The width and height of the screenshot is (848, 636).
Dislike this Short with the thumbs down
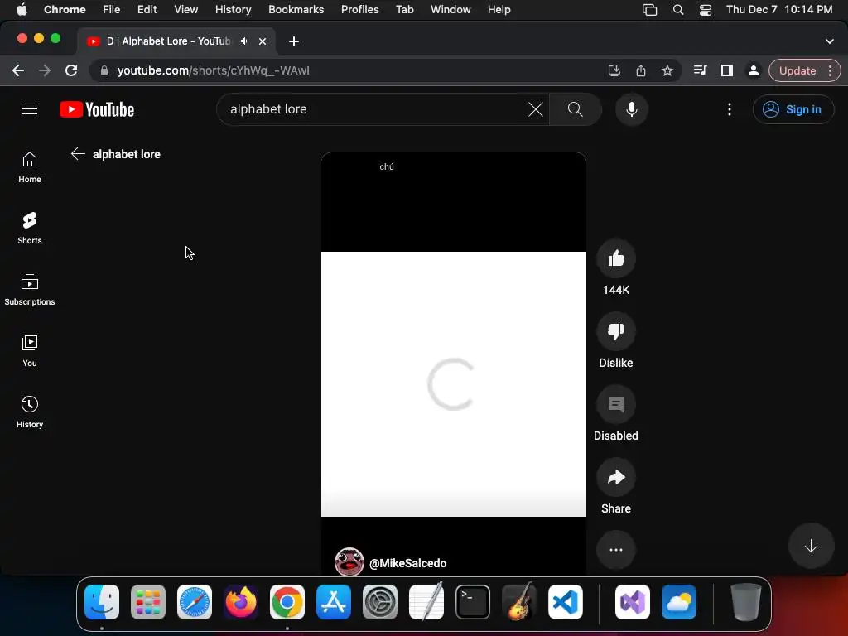pyautogui.click(x=616, y=331)
